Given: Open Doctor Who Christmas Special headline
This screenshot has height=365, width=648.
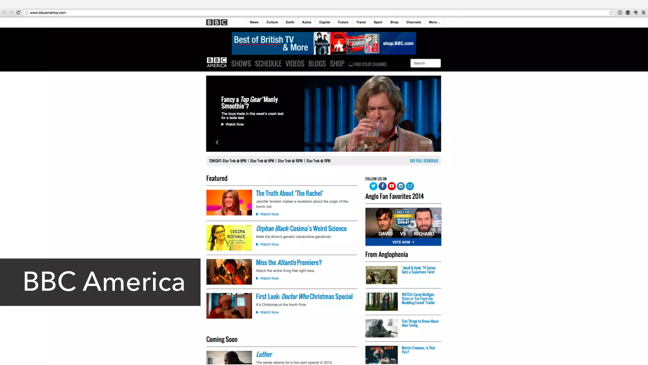Looking at the screenshot, I should tap(304, 297).
